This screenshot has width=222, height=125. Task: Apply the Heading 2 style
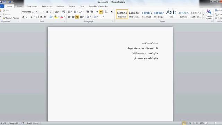coord(159,14)
